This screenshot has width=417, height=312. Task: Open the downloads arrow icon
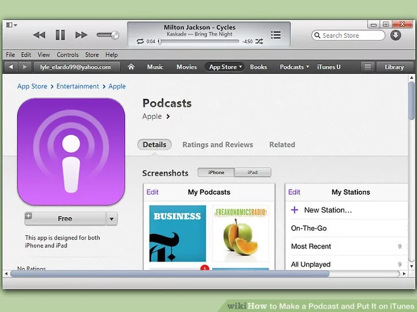click(395, 35)
